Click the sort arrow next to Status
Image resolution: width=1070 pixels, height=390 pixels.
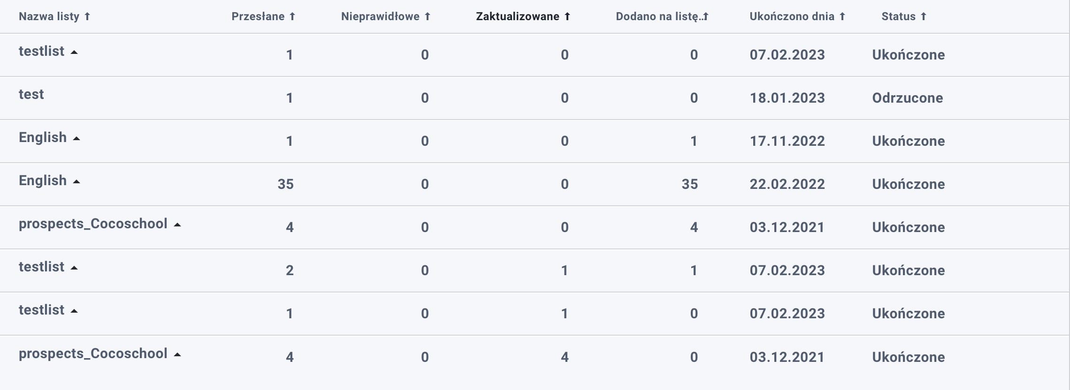click(923, 17)
